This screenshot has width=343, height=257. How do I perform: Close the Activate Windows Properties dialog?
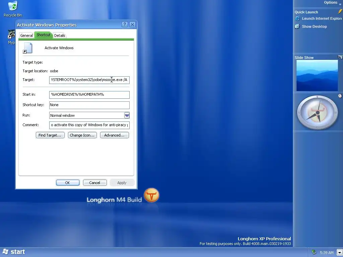click(132, 24)
